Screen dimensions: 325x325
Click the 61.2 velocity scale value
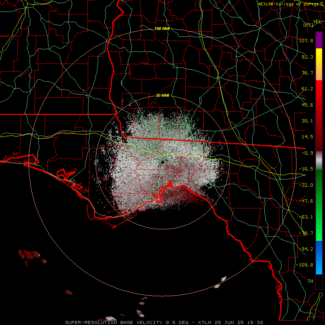[x=307, y=89]
